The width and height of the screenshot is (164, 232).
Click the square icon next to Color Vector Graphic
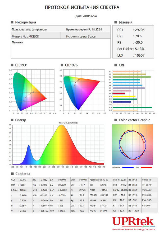tap(116, 120)
